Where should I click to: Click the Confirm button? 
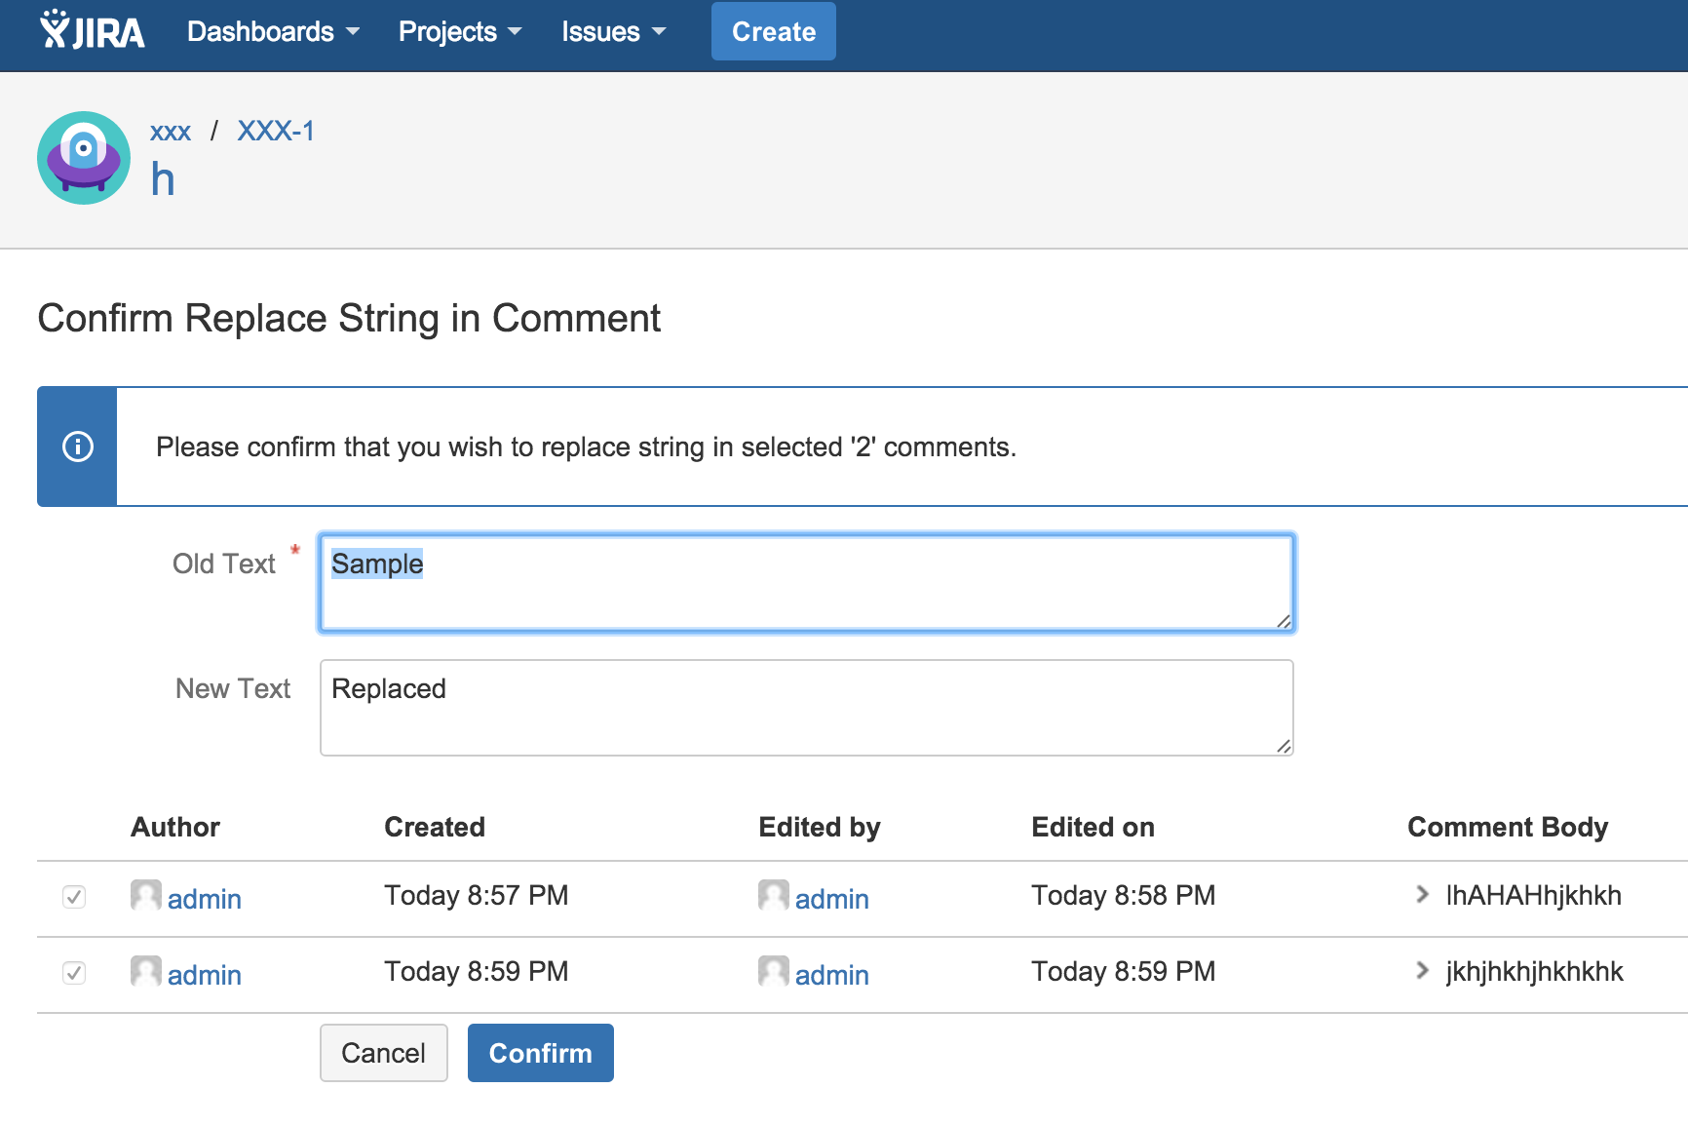[541, 1053]
